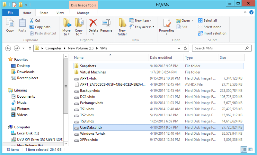Click New Volume (E:) in the breadcrumb
The image size is (257, 155).
pos(81,48)
